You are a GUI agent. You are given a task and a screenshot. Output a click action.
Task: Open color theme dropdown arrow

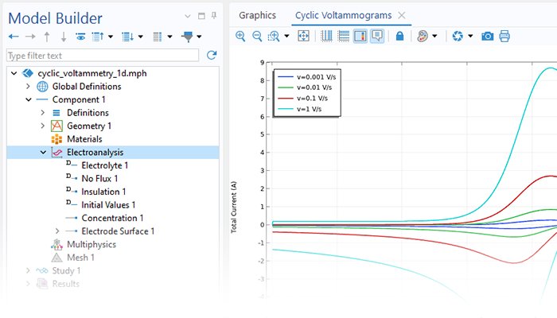pos(434,37)
